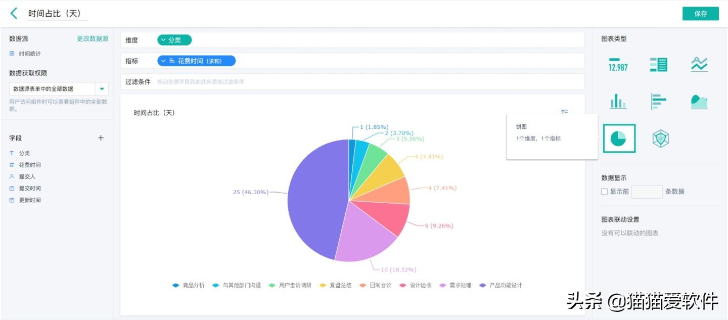The width and height of the screenshot is (728, 320).
Task: Select the table list chart type
Action: (x=659, y=64)
